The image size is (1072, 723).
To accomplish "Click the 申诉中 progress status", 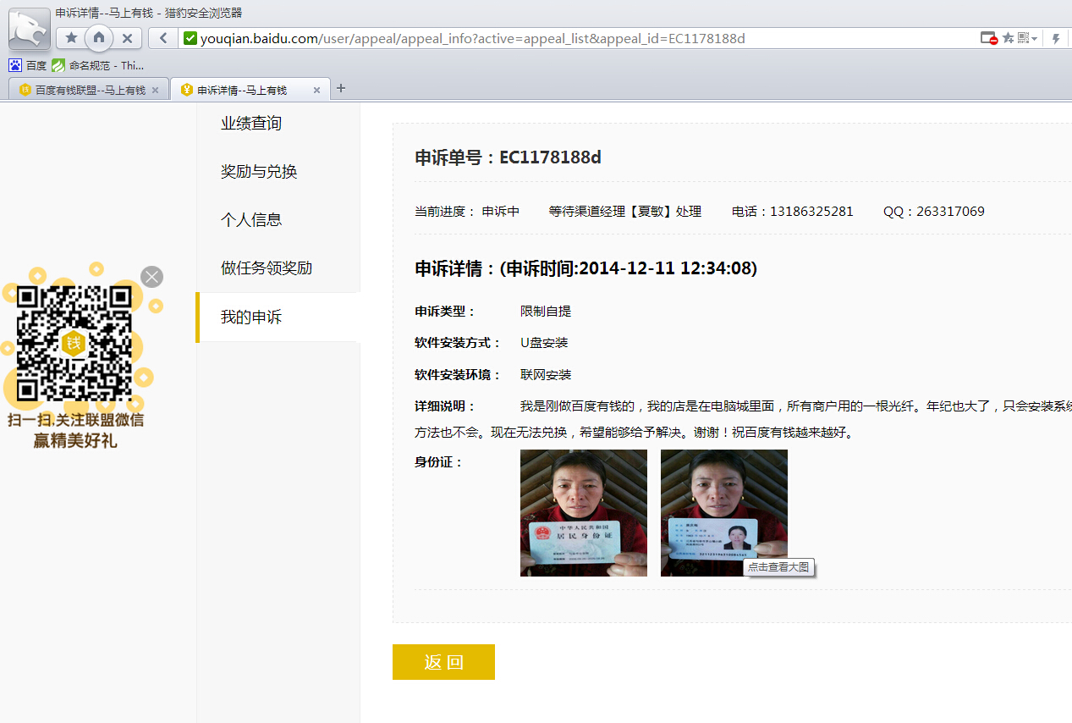I will click(x=501, y=212).
